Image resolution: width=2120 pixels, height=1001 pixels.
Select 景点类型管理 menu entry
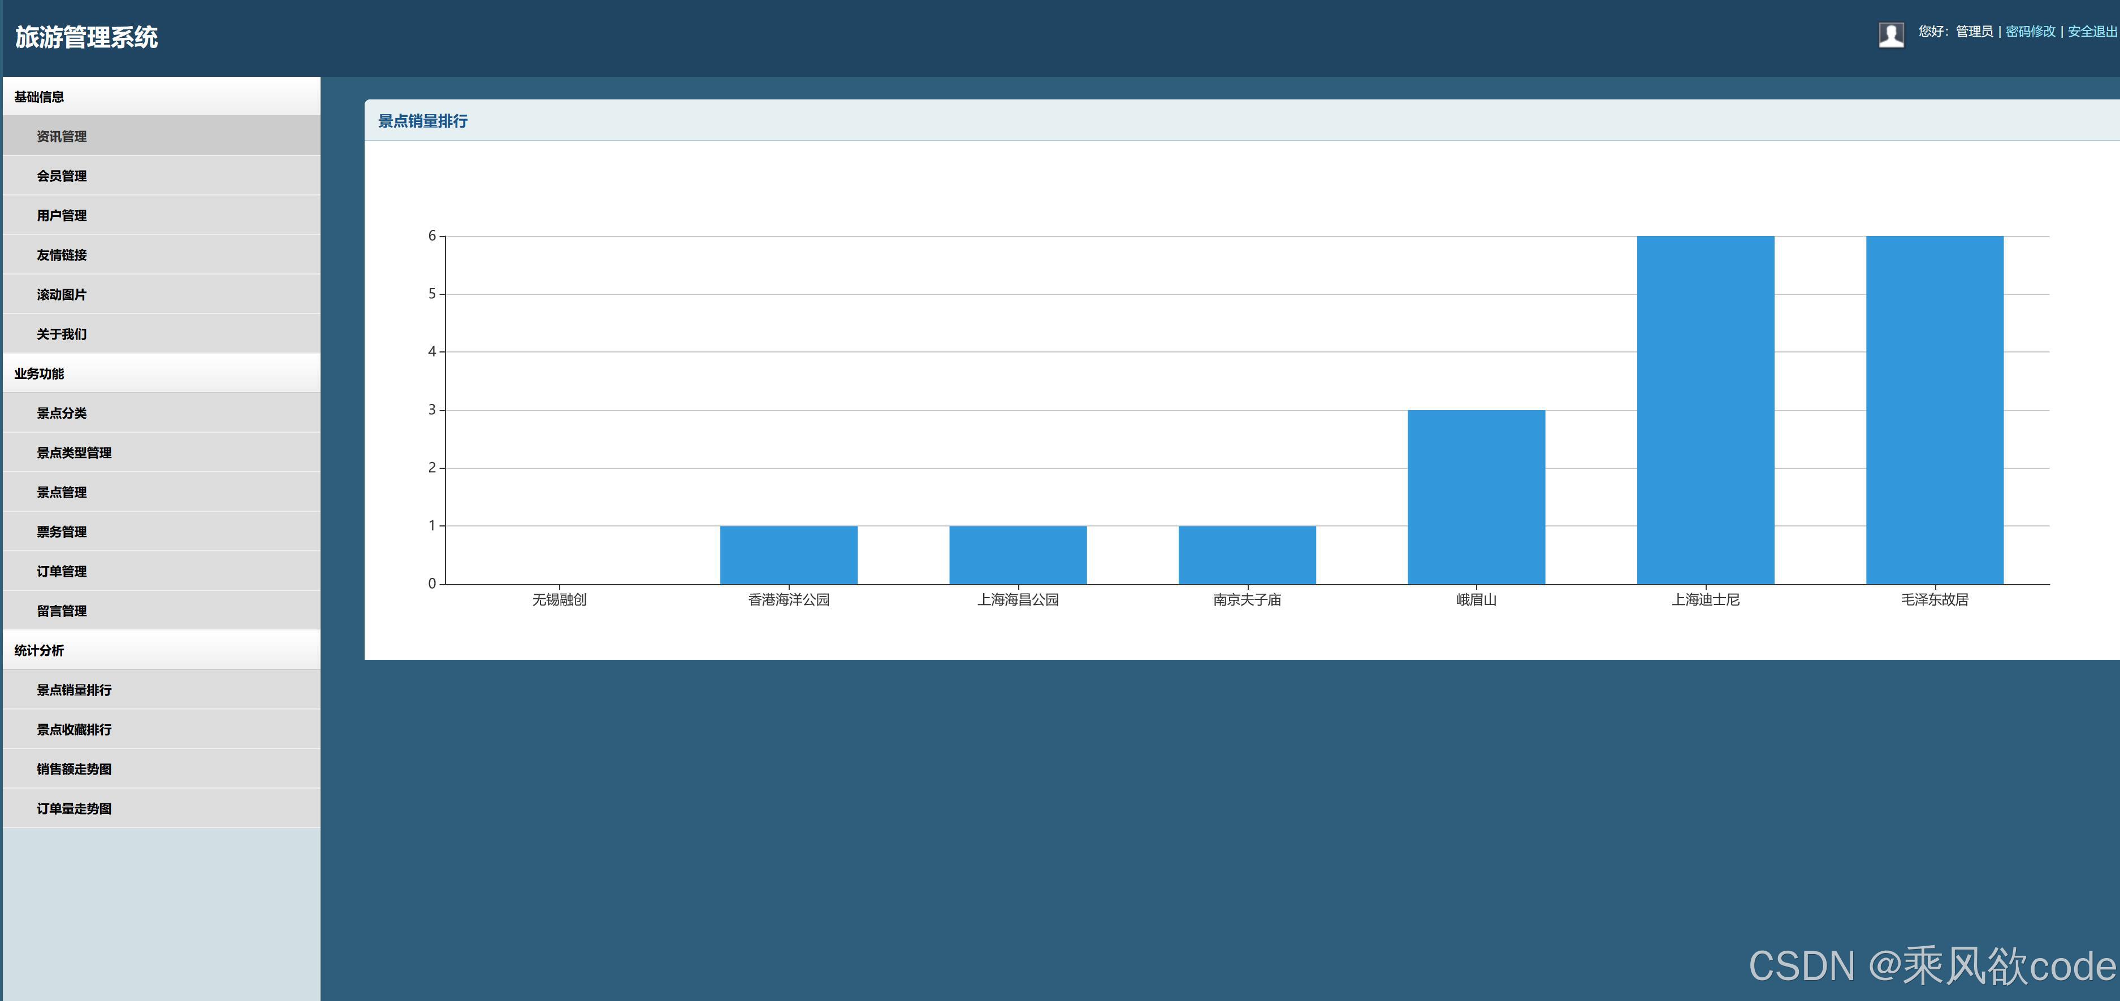click(74, 452)
